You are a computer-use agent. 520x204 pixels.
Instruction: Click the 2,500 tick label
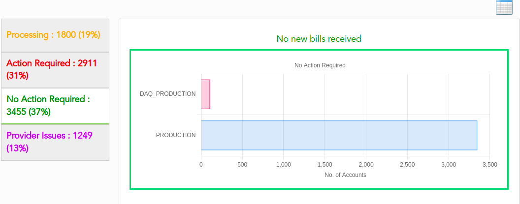coord(407,165)
